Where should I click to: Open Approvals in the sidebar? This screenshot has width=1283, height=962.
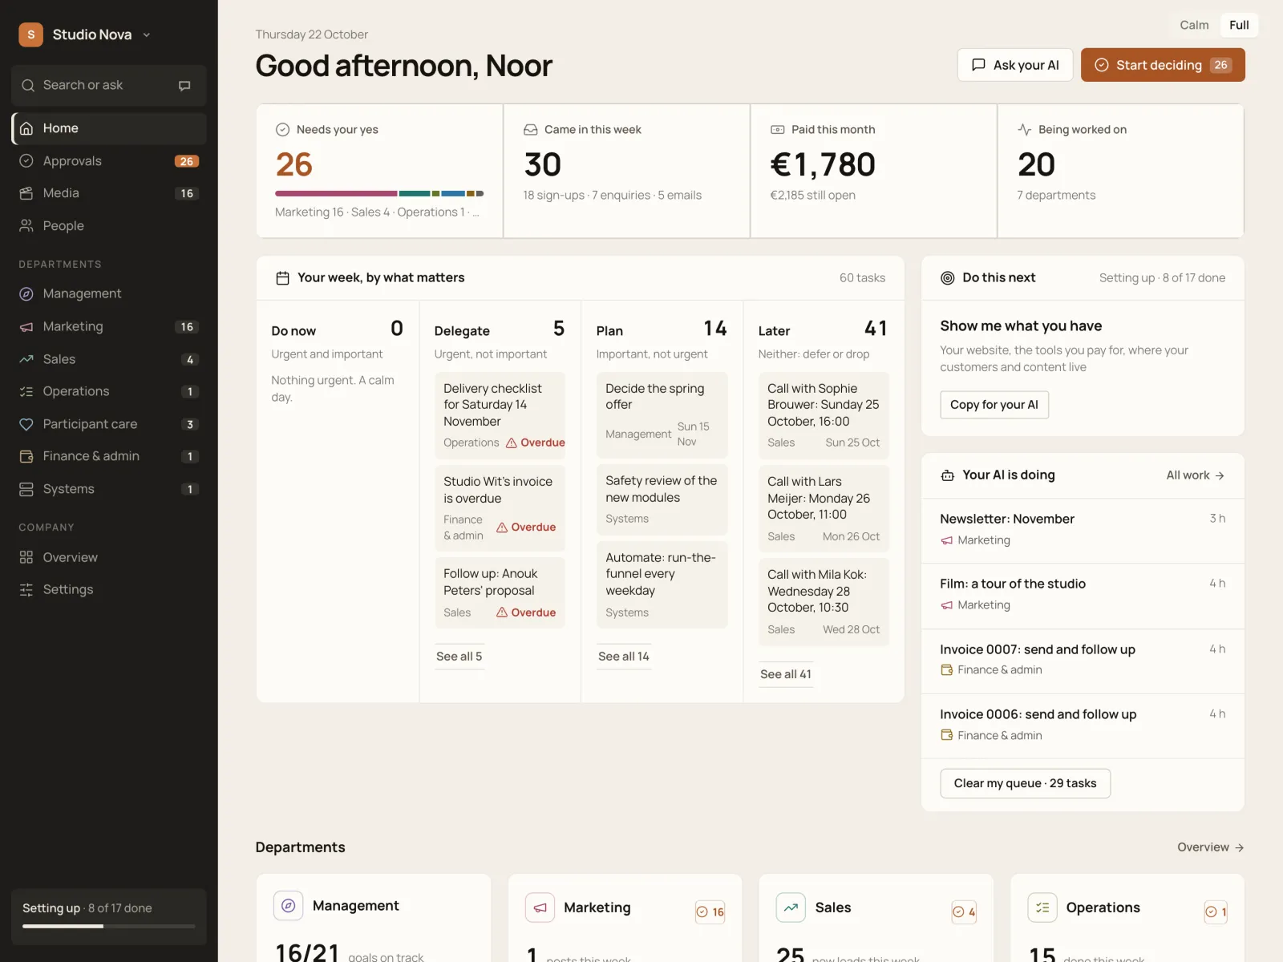(109, 161)
